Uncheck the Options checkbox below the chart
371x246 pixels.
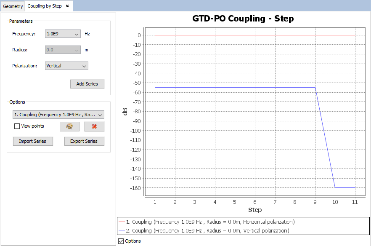pyautogui.click(x=122, y=241)
